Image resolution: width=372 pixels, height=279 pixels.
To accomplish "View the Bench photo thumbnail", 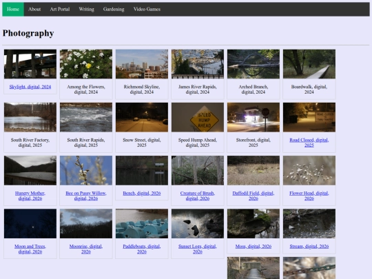I will pyautogui.click(x=142, y=170).
